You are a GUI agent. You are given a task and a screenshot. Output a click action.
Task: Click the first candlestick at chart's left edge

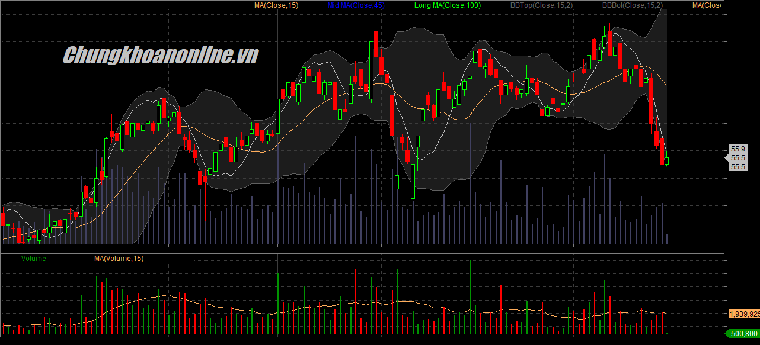4,219
